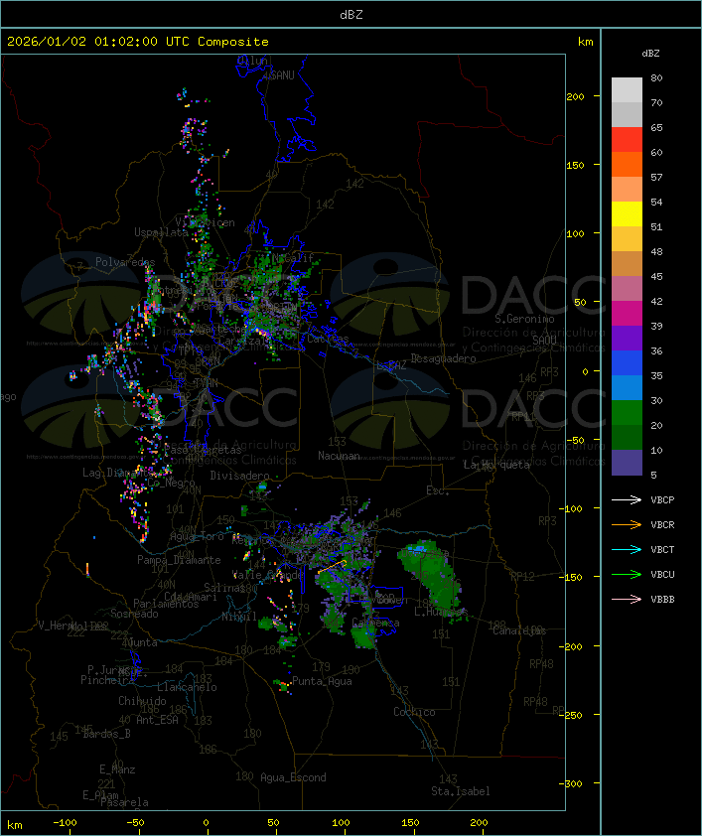Click the -100 tick on the horizontal km axis
The height and width of the screenshot is (836, 702).
click(66, 823)
